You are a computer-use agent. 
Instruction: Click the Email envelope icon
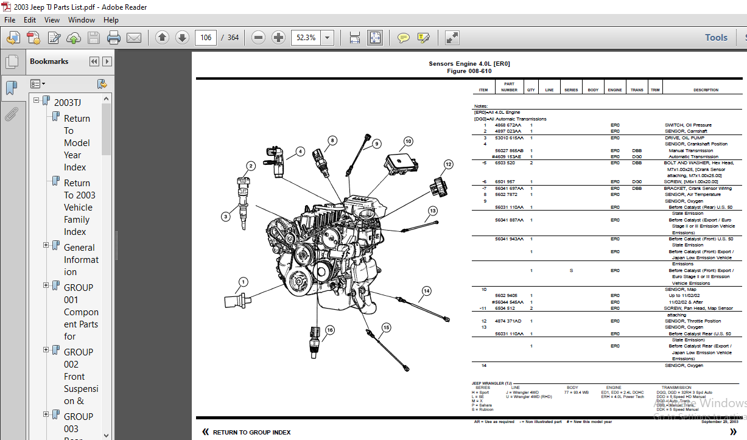click(x=134, y=38)
